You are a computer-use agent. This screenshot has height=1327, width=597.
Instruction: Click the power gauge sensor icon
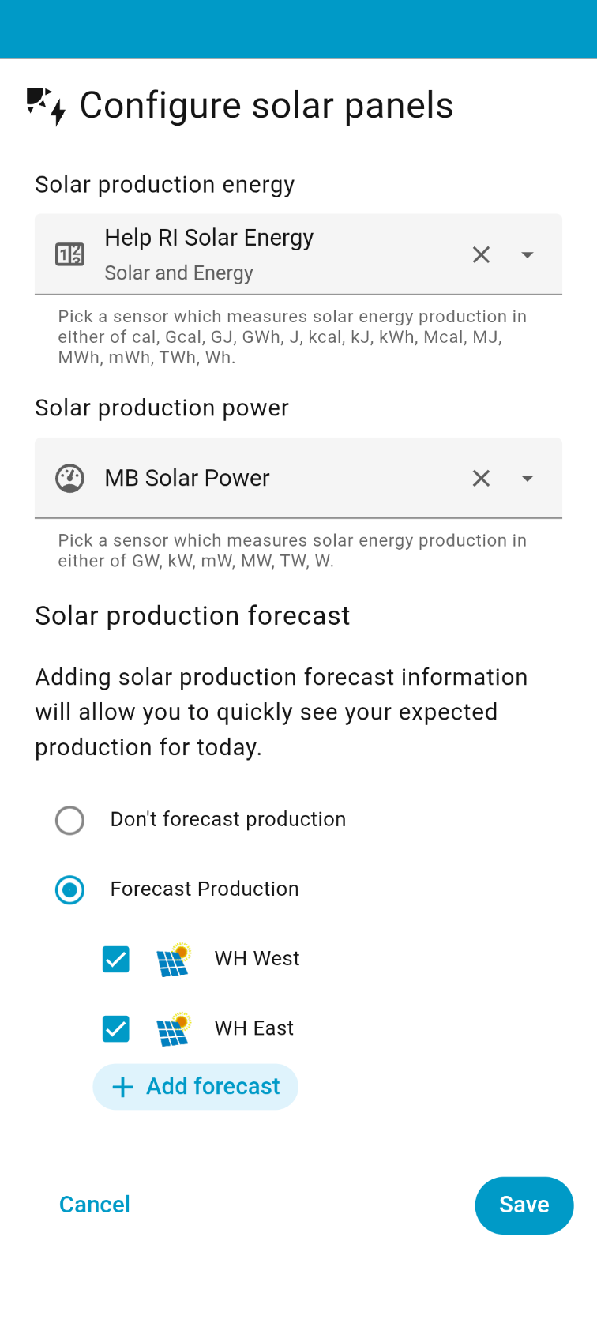[x=69, y=479]
